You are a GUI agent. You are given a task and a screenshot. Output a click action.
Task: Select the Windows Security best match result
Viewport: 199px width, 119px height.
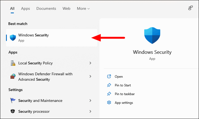(52, 38)
